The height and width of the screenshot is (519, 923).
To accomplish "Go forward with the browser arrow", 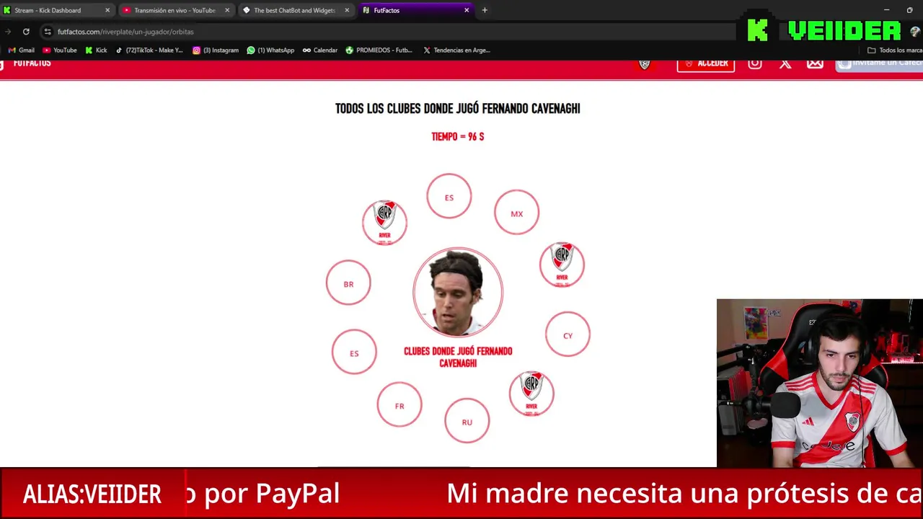I will [8, 32].
